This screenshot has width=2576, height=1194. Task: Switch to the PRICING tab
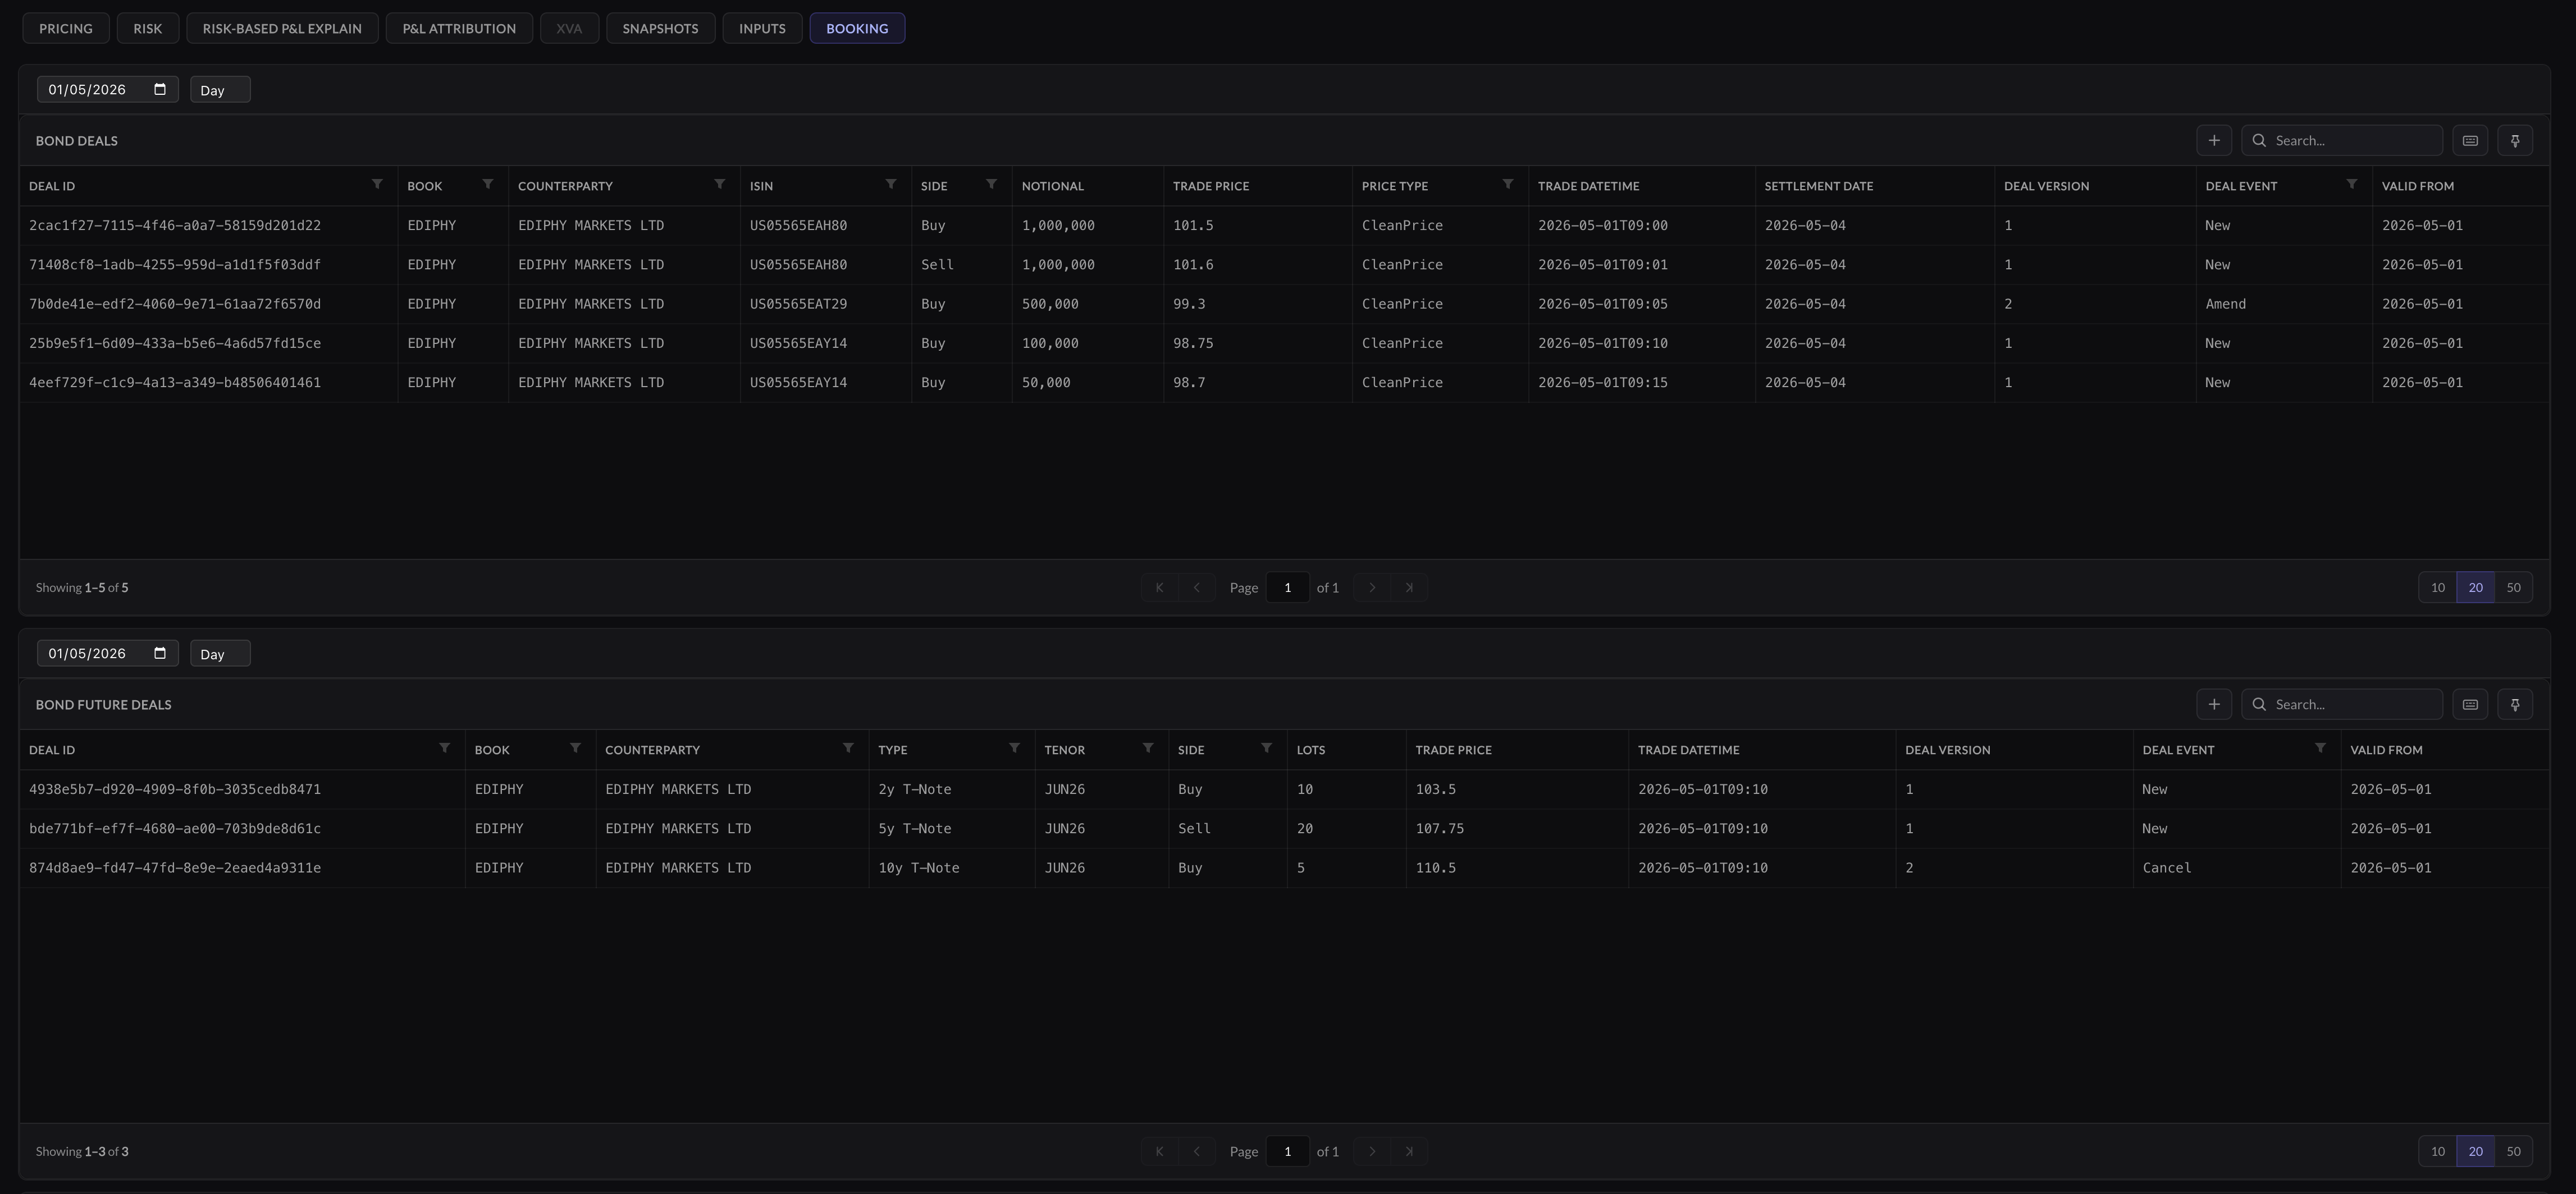pos(66,28)
